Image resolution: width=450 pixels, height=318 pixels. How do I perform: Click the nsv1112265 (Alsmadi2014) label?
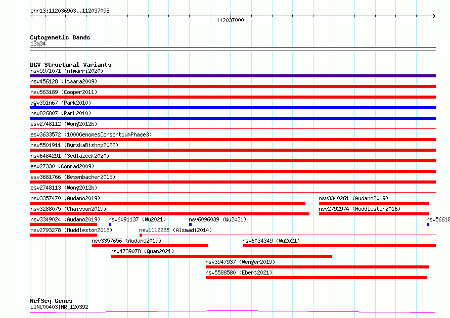click(175, 230)
